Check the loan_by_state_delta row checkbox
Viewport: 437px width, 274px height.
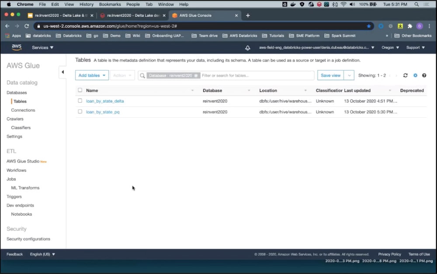click(x=80, y=101)
